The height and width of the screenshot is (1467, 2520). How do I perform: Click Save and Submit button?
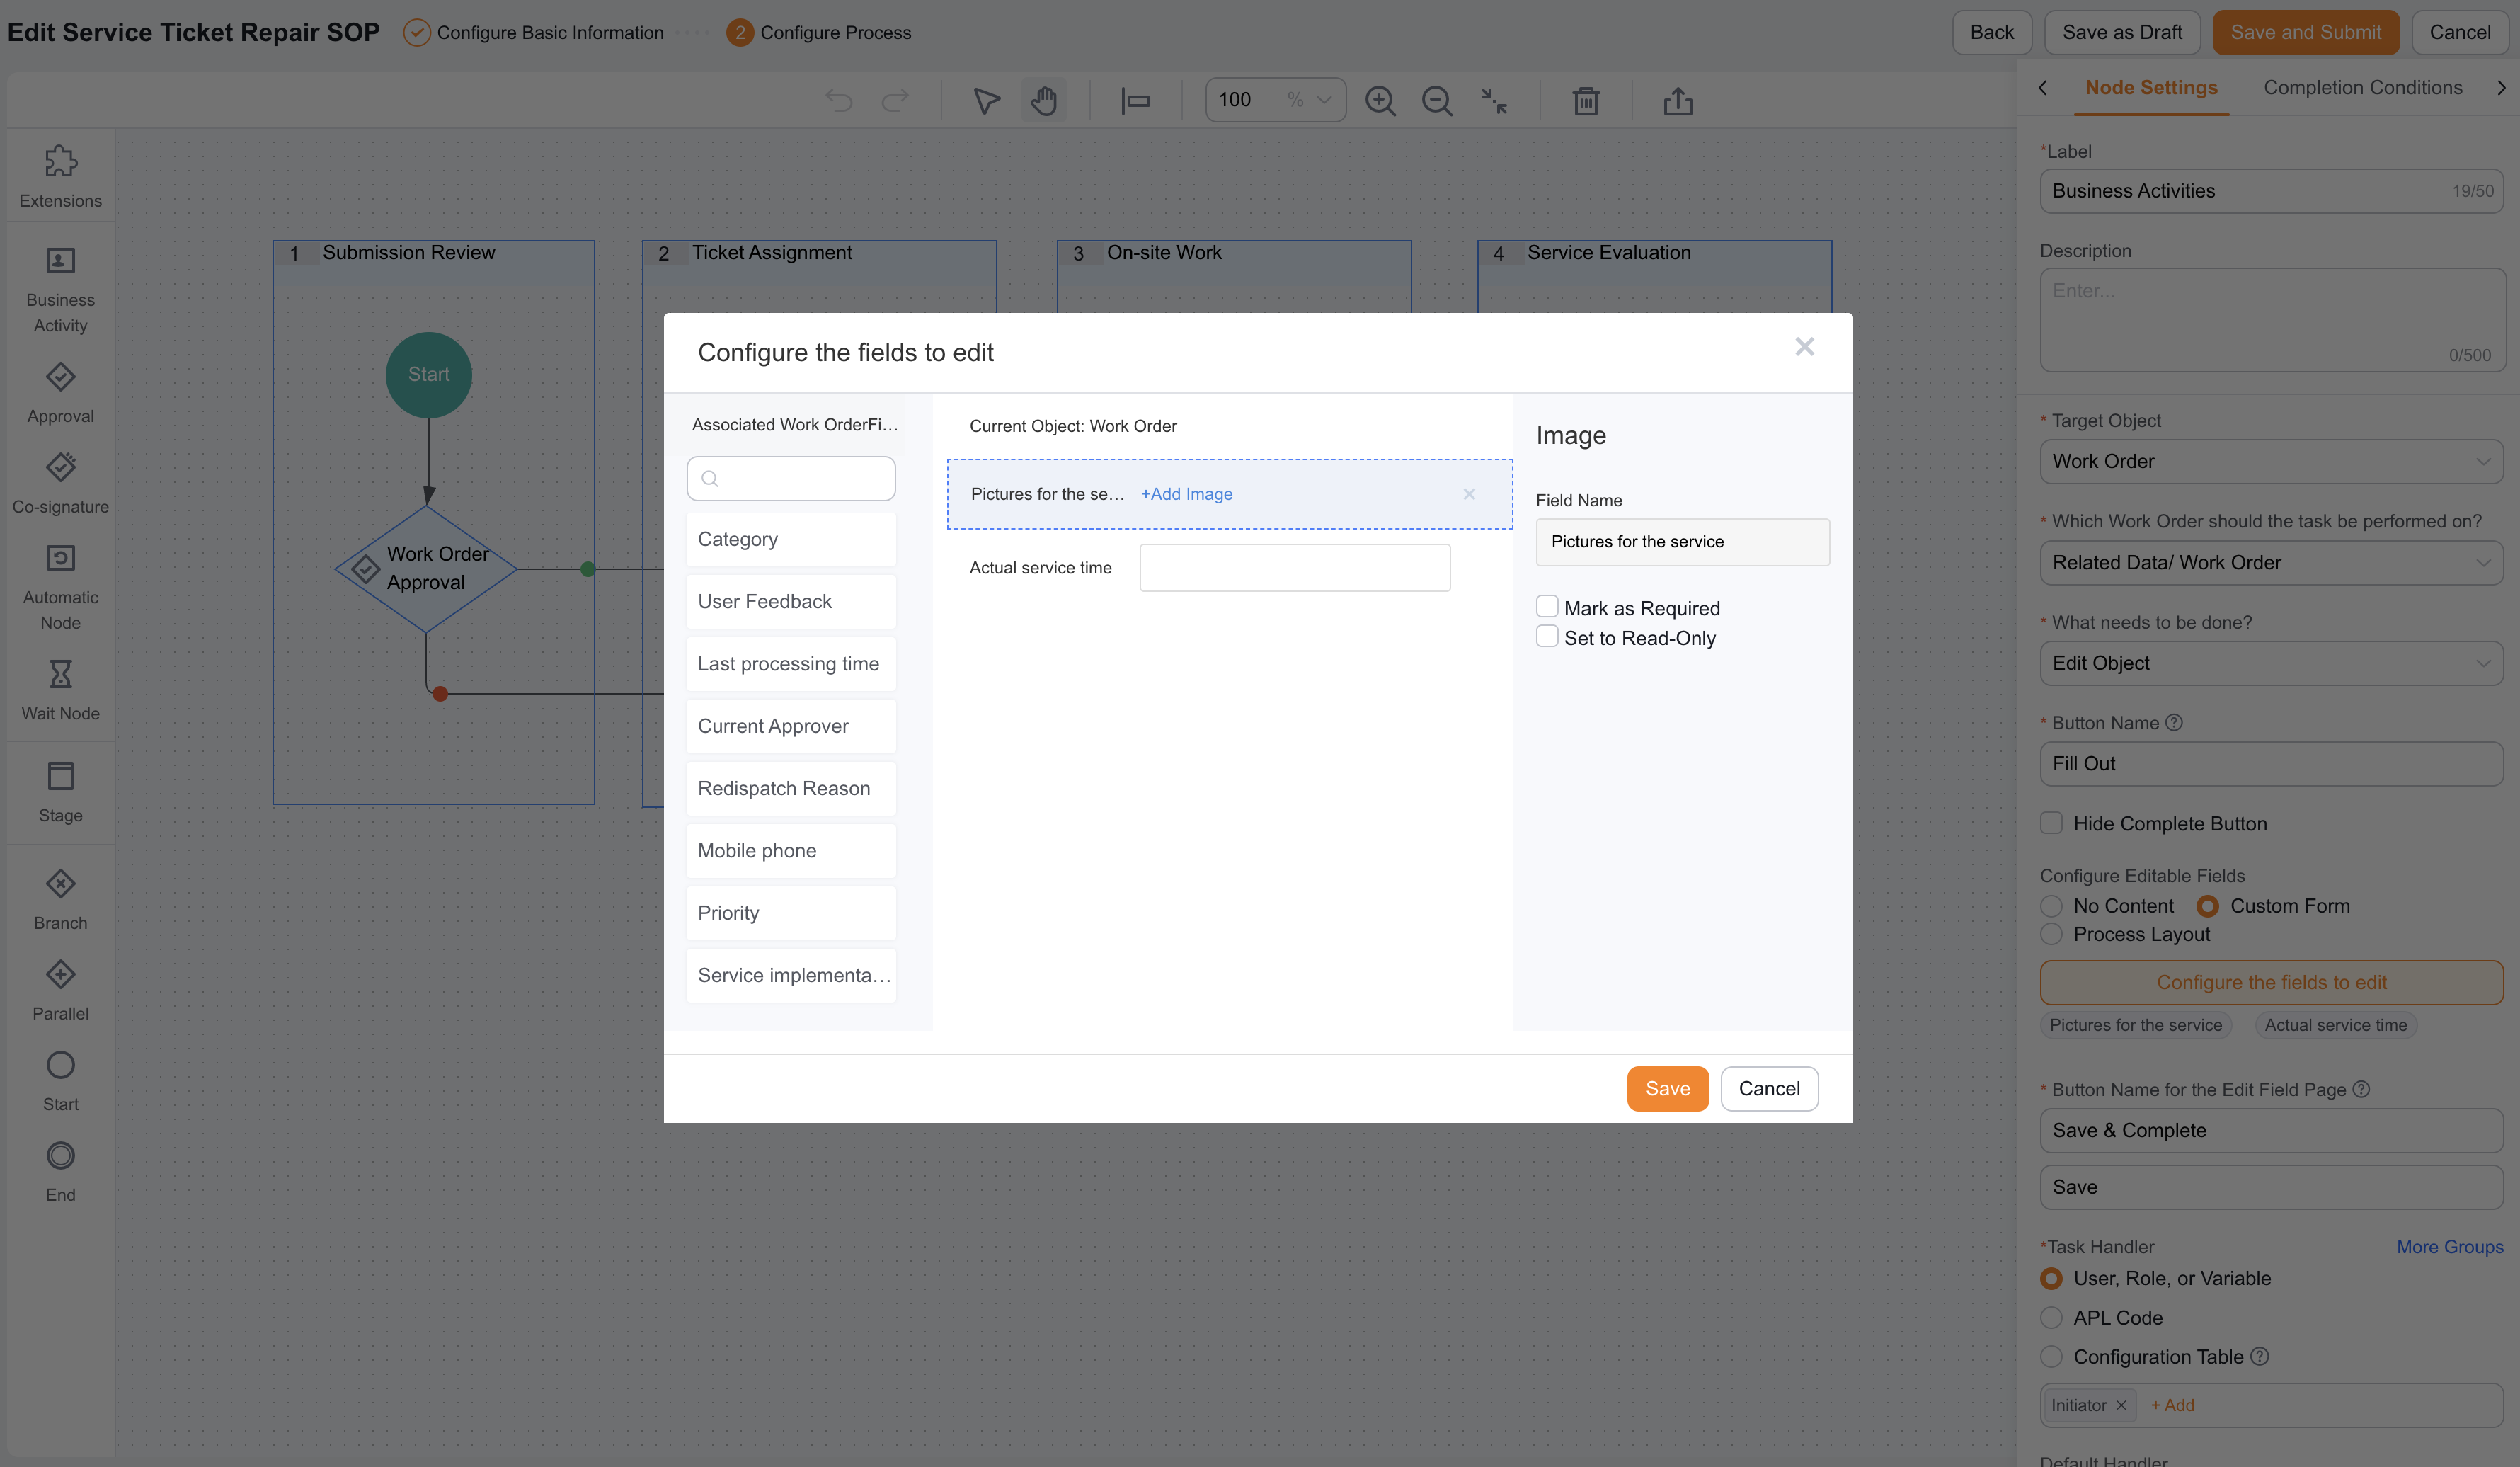(2305, 33)
